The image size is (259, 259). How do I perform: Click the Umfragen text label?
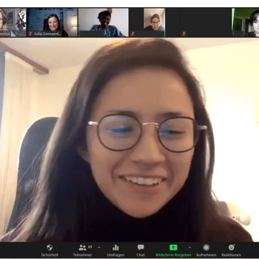pyautogui.click(x=116, y=255)
